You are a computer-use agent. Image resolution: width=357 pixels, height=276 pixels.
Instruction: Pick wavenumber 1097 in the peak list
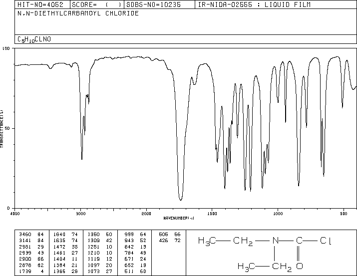[93, 265]
